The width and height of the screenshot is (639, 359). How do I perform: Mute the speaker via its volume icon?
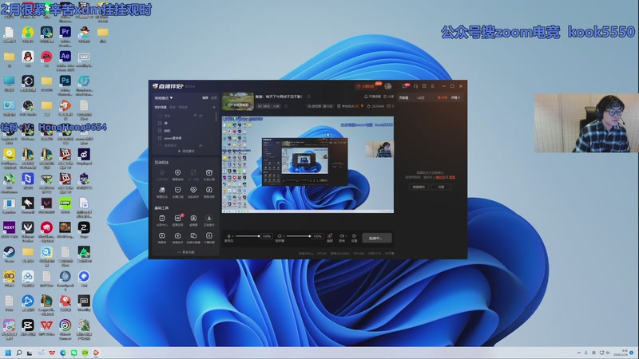pos(280,236)
